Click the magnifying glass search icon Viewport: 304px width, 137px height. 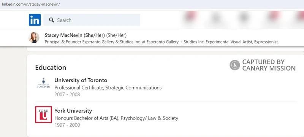click(x=51, y=20)
